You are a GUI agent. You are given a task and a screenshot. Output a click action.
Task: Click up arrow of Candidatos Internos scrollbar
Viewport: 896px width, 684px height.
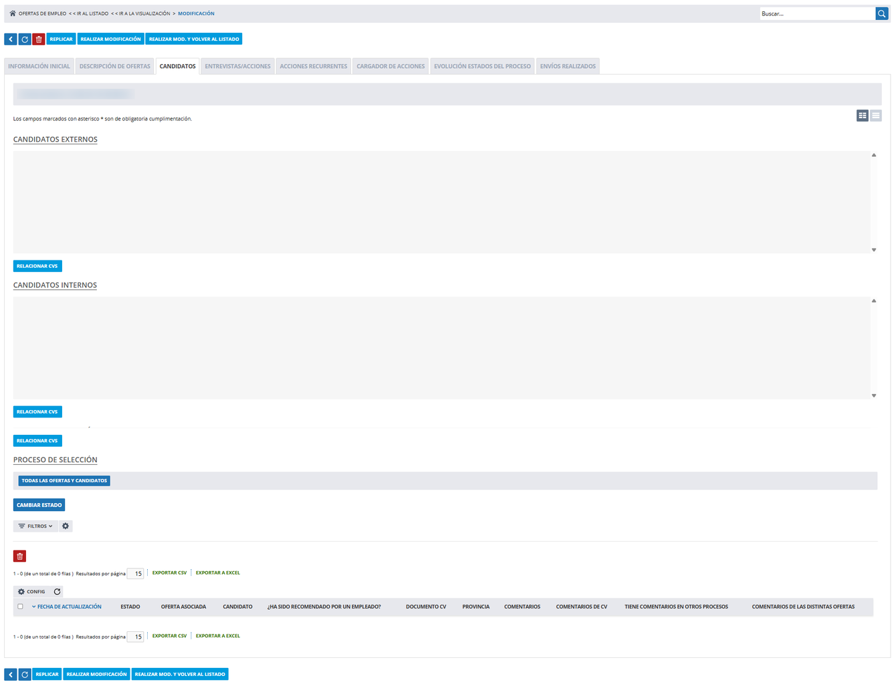pos(874,301)
